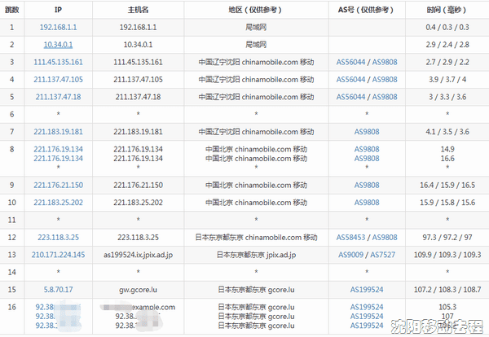Click the 跳数 column header

12,10
